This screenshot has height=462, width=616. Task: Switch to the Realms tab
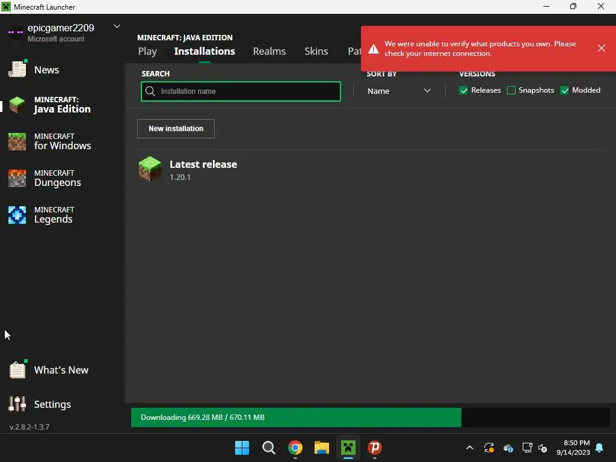click(x=269, y=52)
